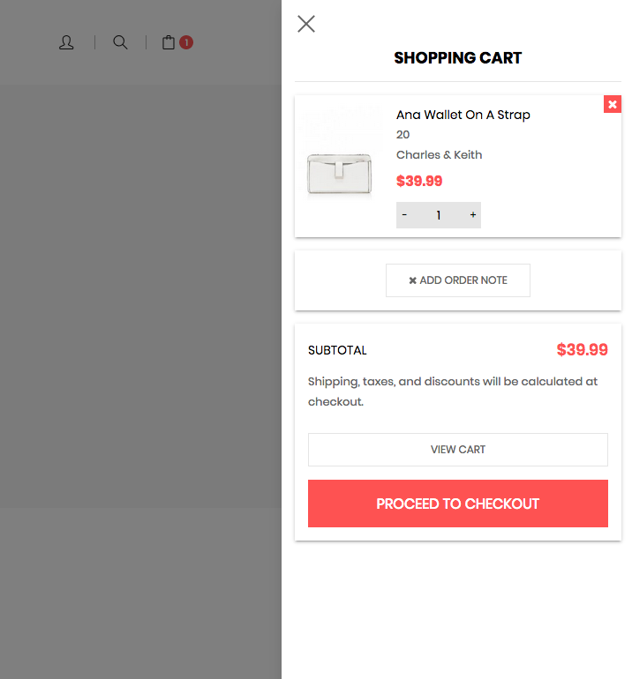Image resolution: width=632 pixels, height=679 pixels.
Task: Click the red cart count badge
Action: pyautogui.click(x=186, y=42)
